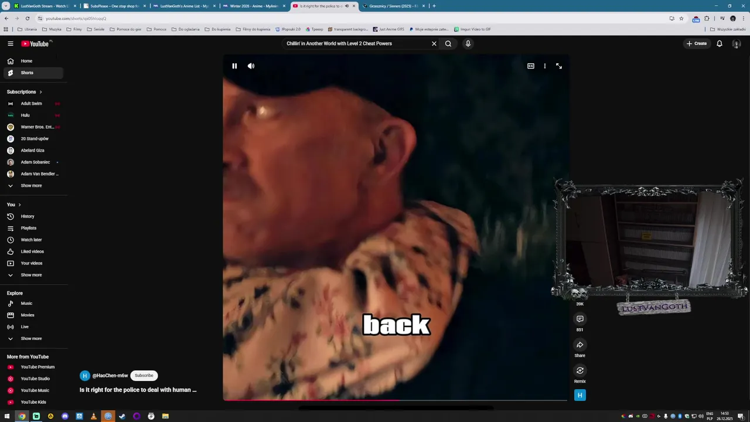Screen dimensions: 750x422
Task: Mute the Short's volume
Action: pyautogui.click(x=251, y=66)
